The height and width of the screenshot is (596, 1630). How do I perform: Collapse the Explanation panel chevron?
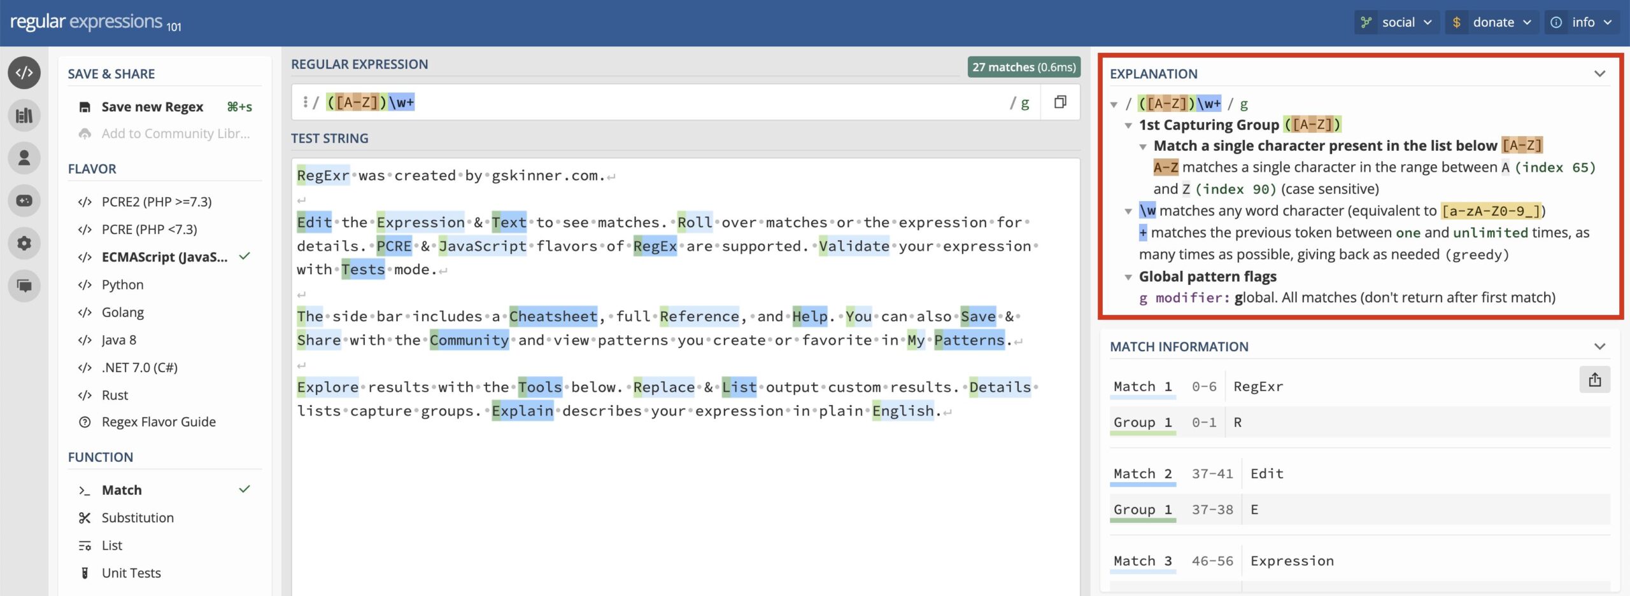coord(1599,74)
